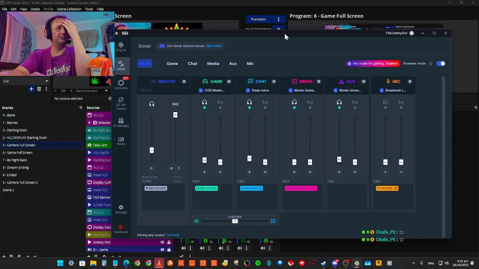This screenshot has width=479, height=269.
Task: Open the 3D Aim Trainer sidebar item
Action: coord(121,103)
